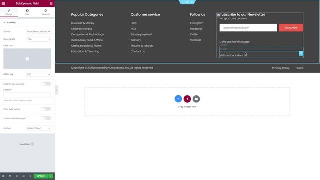Click the FAQ link
The width and height of the screenshot is (320, 180).
[133, 29]
